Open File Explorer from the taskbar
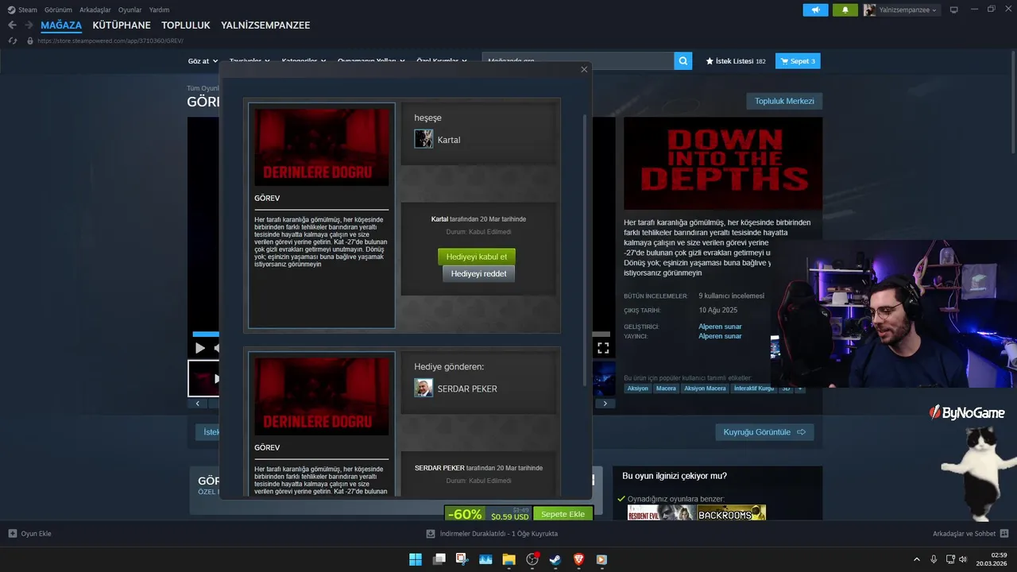Image resolution: width=1017 pixels, height=572 pixels. click(508, 559)
